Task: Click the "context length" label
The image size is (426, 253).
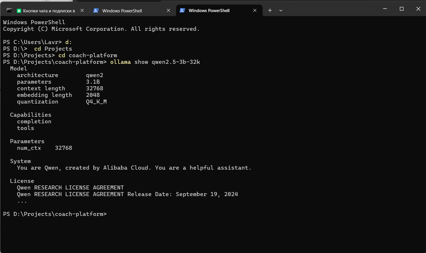Action: 41,89
